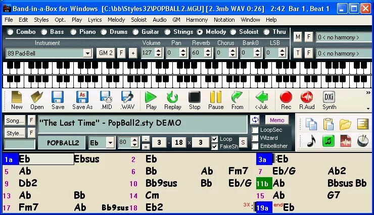The image size is (374, 215).
Task: Click the green music note icon
Action: [x=328, y=141]
